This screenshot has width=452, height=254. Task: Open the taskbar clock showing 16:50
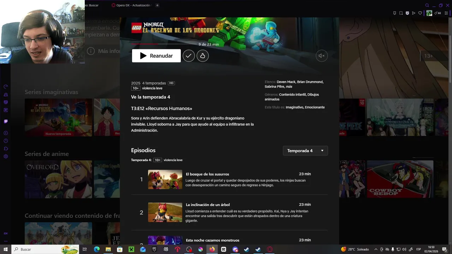pyautogui.click(x=431, y=249)
